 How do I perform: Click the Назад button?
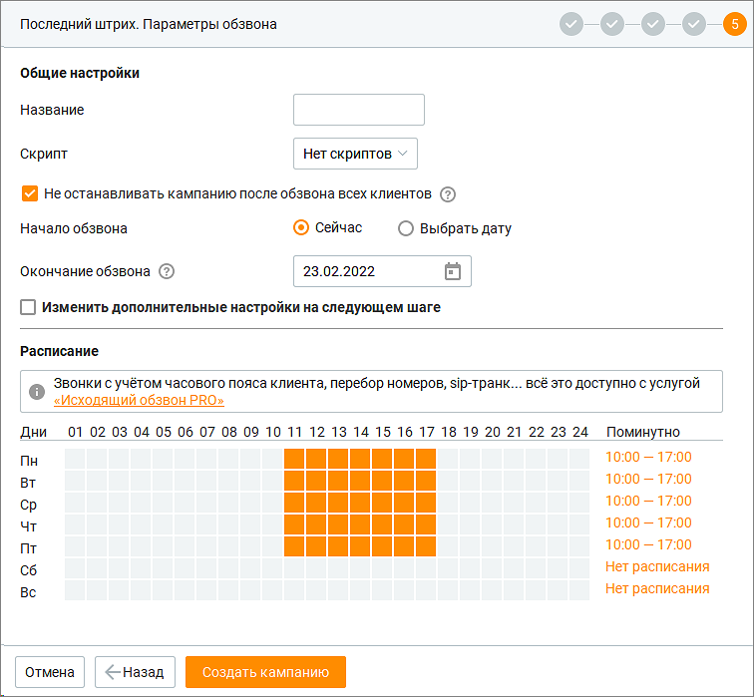pos(135,672)
